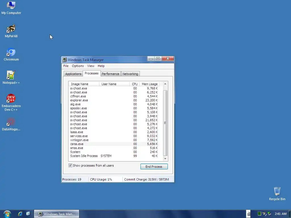Screen dimensions: 291x218
Task: Select the Processes tab
Action: coord(92,74)
